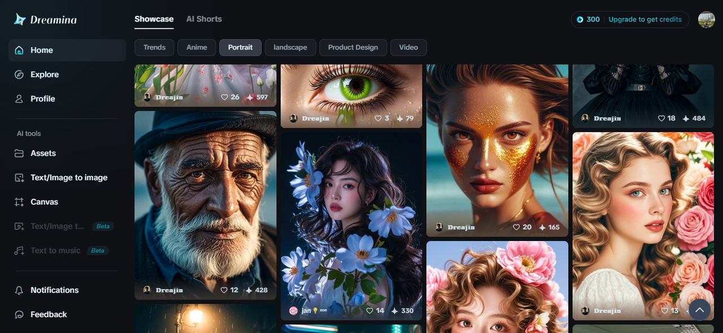Select the Portrait category filter
Image resolution: width=723 pixels, height=333 pixels.
[x=240, y=47]
